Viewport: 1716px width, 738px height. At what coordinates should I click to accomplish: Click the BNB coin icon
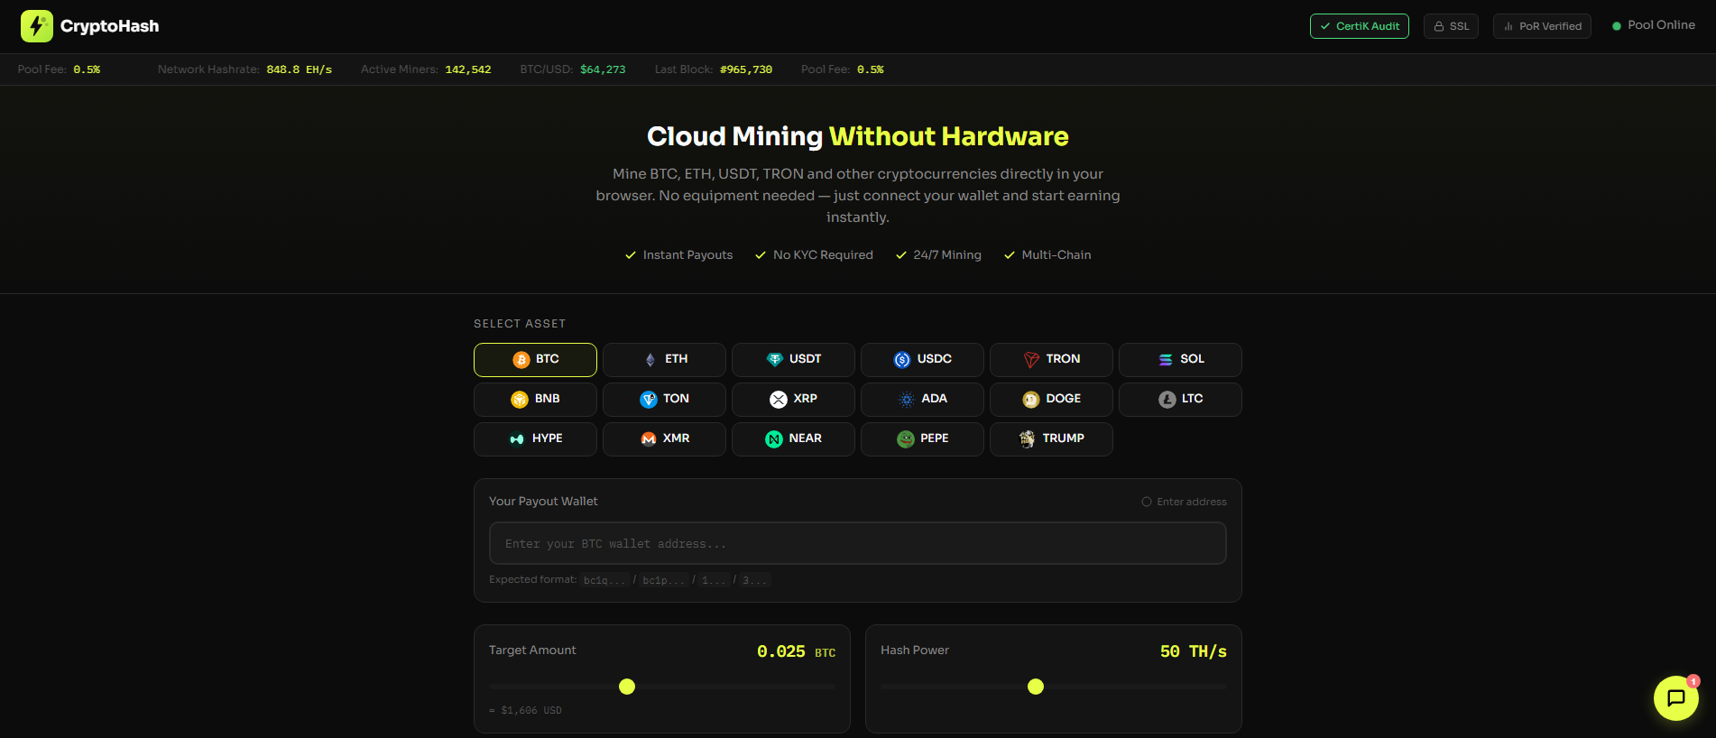[x=520, y=400]
